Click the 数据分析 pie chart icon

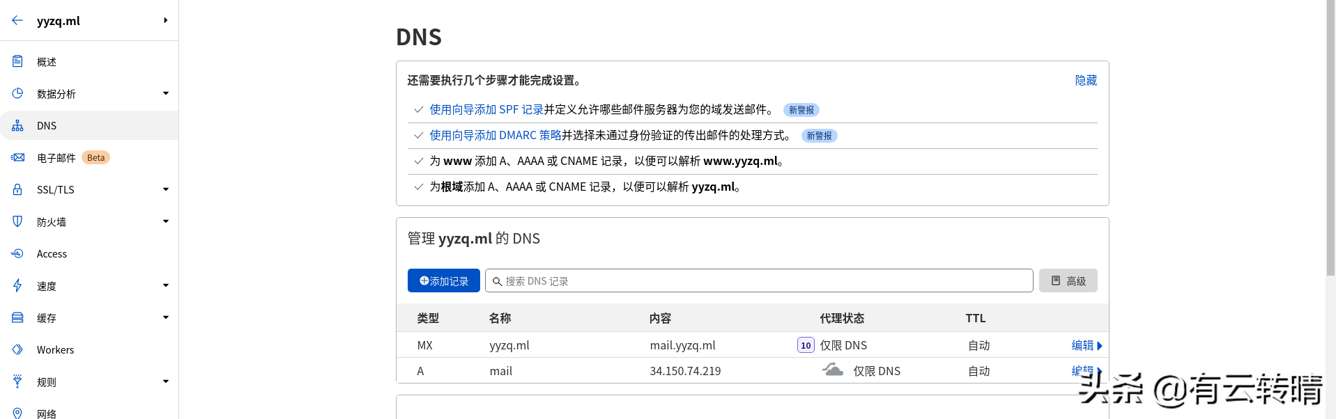[x=17, y=93]
